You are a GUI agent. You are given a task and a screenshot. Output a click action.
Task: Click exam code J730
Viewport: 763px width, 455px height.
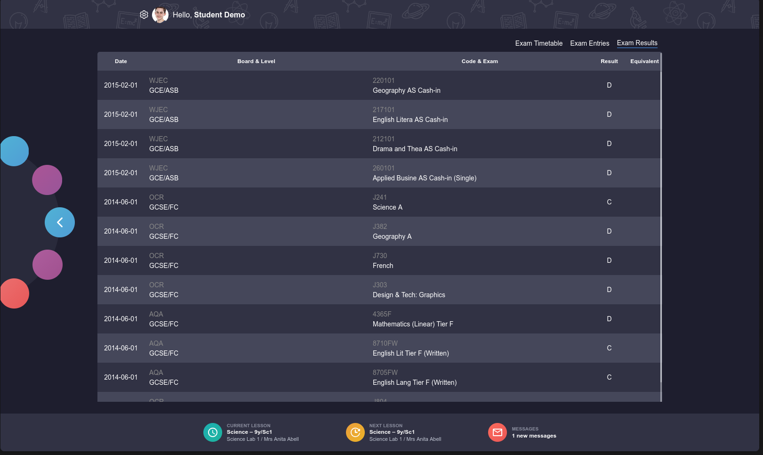[x=380, y=256]
